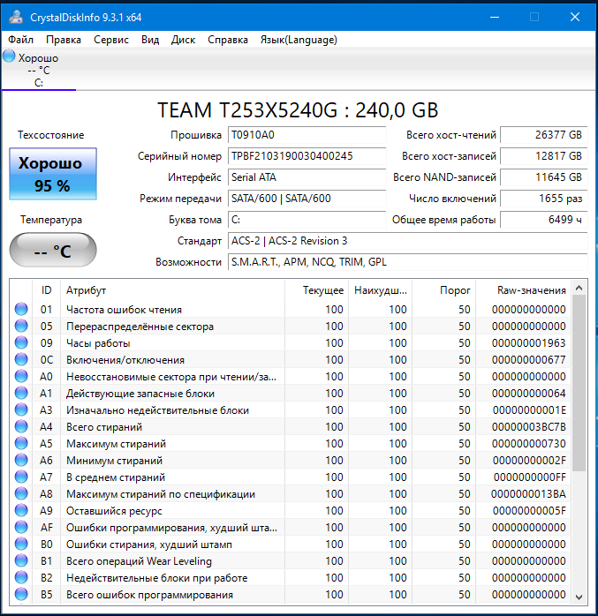Click the scroll down arrow of attribute list
The width and height of the screenshot is (598, 616).
point(579,596)
